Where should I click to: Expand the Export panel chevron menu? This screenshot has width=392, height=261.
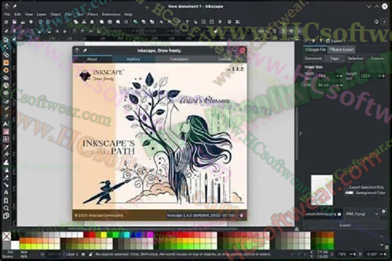pyautogui.click(x=385, y=41)
